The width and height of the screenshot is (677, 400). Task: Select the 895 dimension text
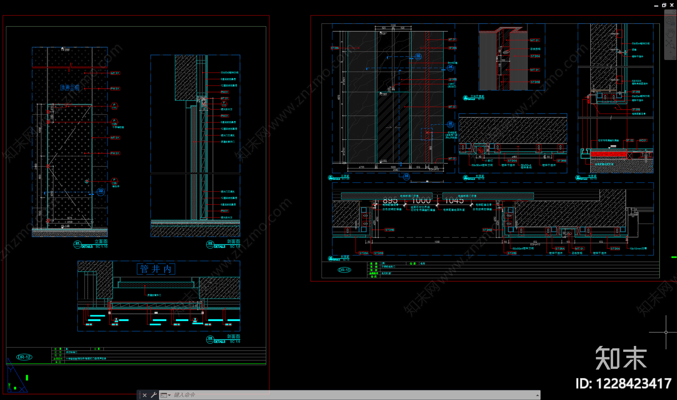coord(390,200)
